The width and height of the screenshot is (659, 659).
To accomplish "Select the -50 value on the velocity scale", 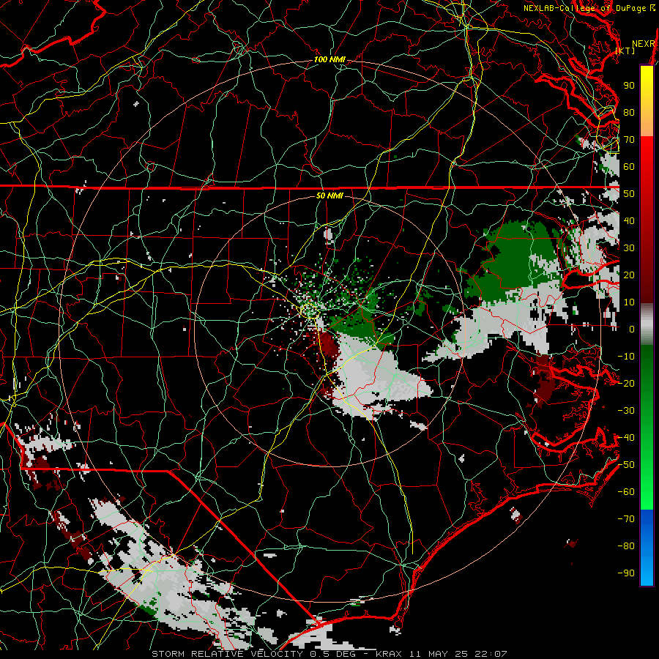I will point(626,465).
